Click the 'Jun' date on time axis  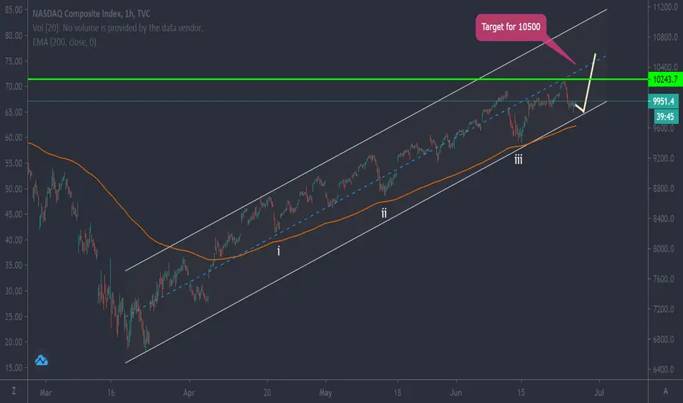tap(456, 393)
